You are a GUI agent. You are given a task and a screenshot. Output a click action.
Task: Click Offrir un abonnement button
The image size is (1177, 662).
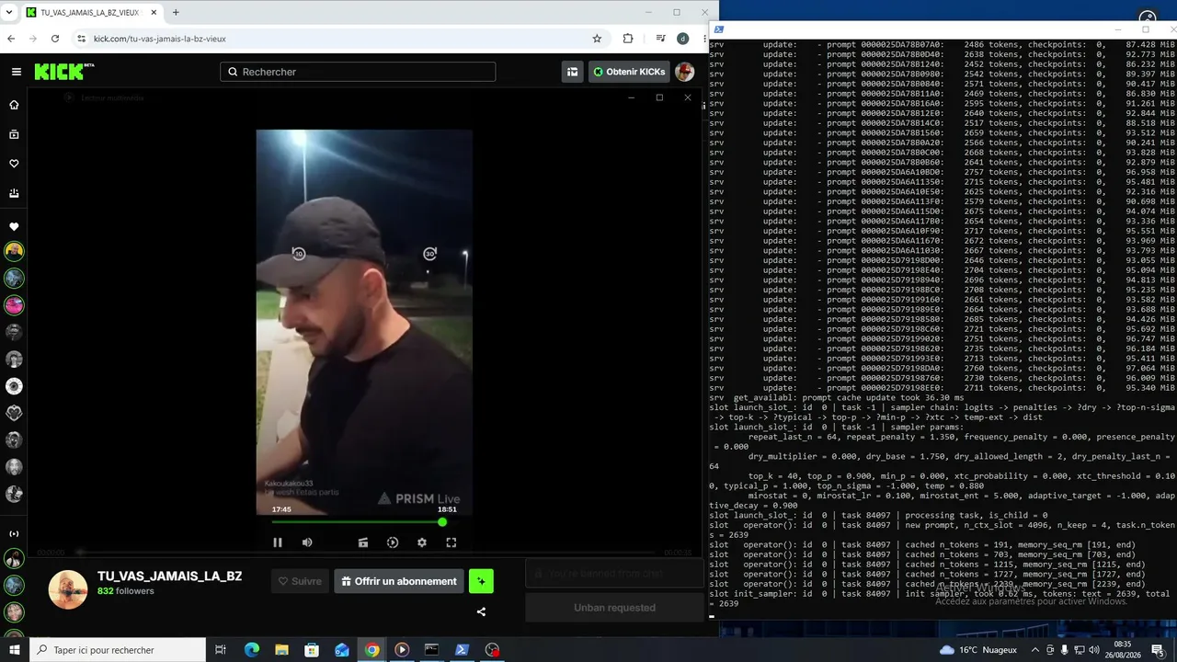(x=399, y=581)
